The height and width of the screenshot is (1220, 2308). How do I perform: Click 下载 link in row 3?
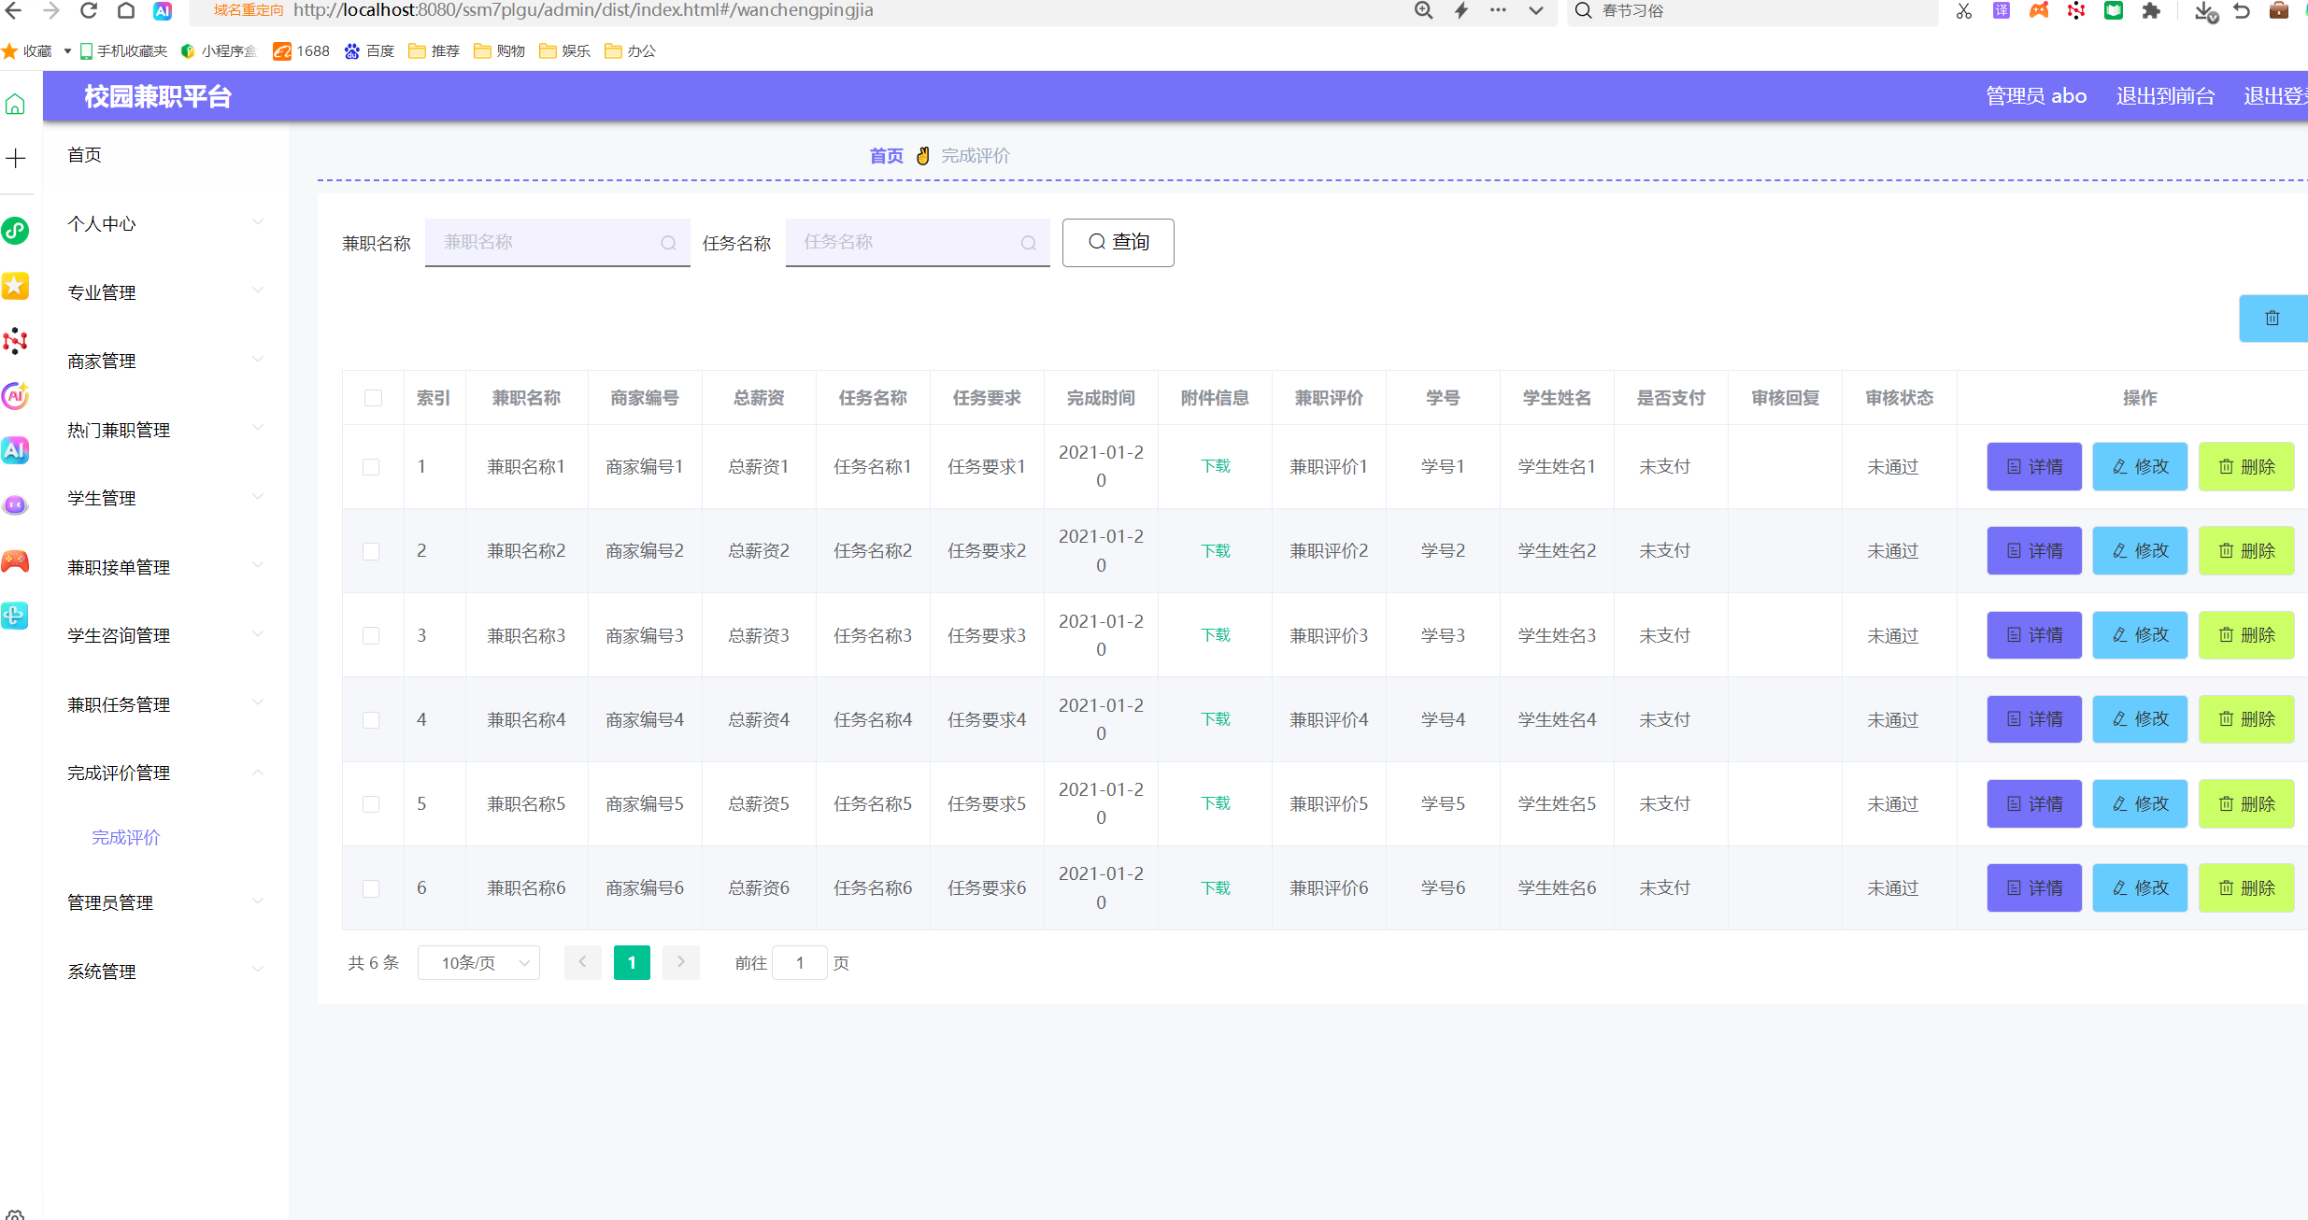tap(1215, 635)
